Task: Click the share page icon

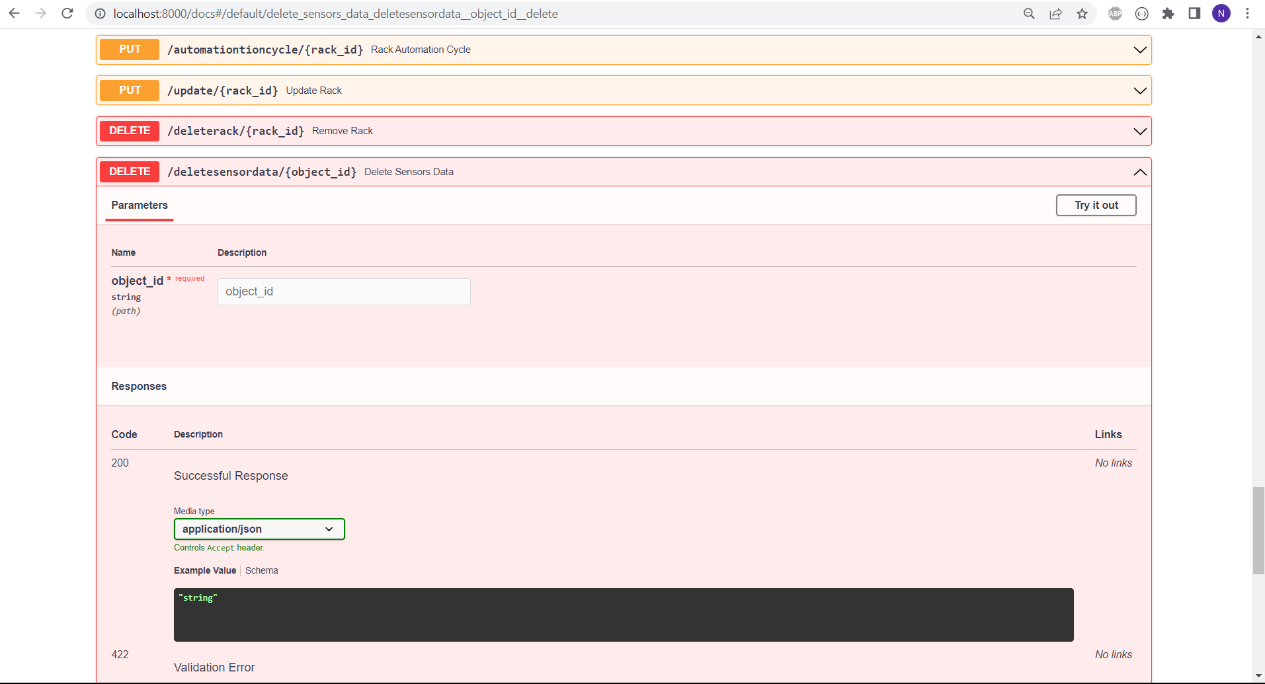Action: (1055, 13)
